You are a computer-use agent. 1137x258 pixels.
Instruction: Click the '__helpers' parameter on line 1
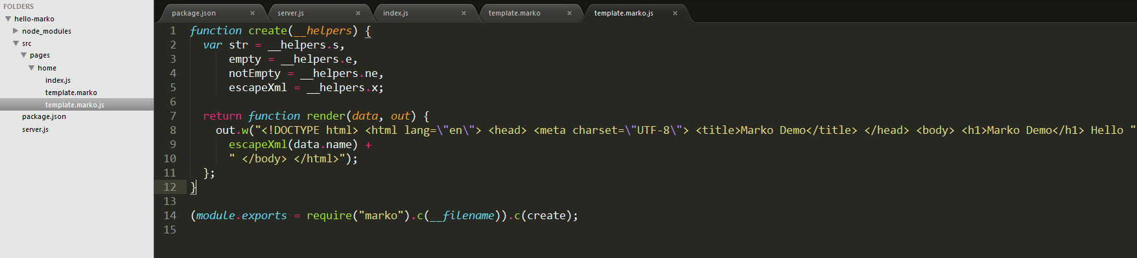coord(323,30)
